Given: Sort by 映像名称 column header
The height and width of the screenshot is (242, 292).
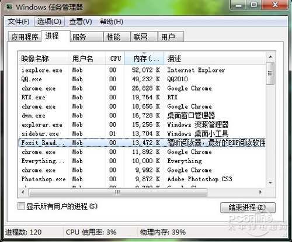Looking at the screenshot, I should pyautogui.click(x=44, y=58).
